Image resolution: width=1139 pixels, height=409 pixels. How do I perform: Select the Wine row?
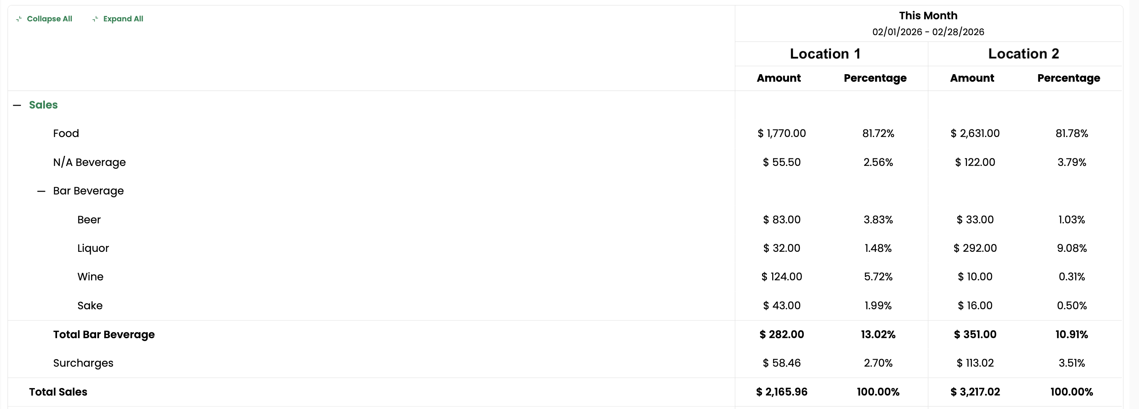91,277
